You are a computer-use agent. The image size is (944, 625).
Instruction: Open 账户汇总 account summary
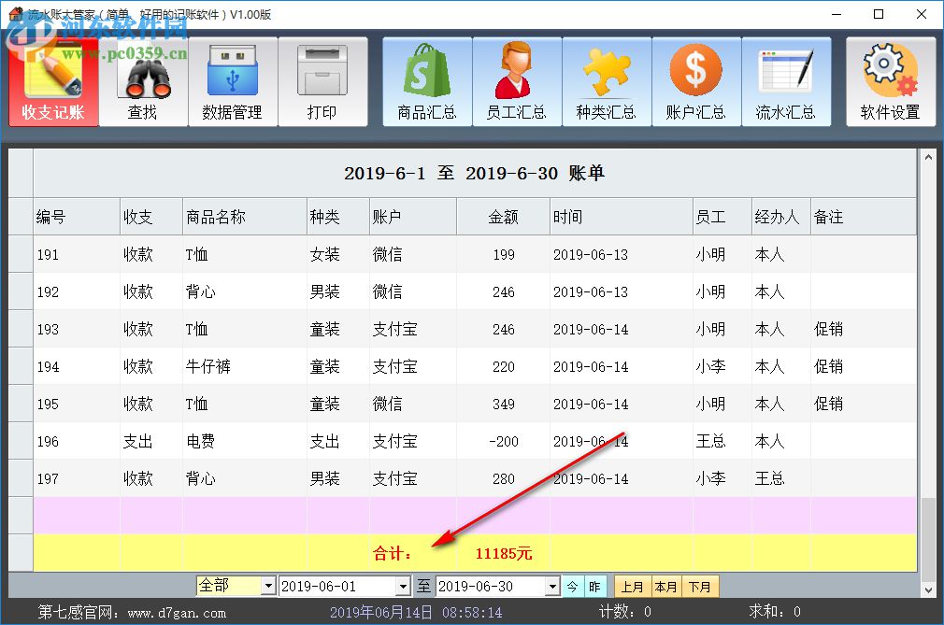click(x=696, y=82)
